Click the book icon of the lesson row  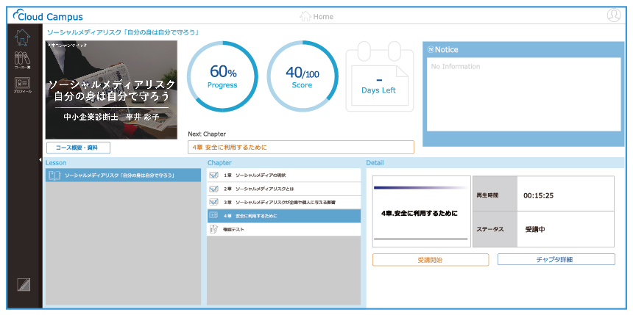[x=53, y=175]
